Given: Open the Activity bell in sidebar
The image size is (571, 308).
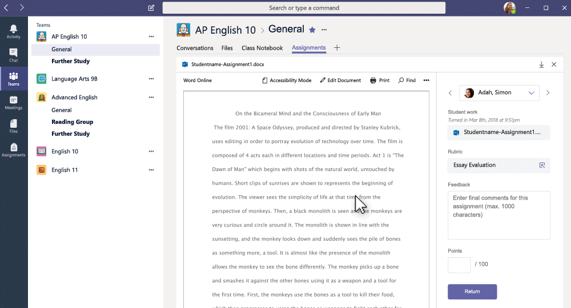Looking at the screenshot, I should point(14,31).
